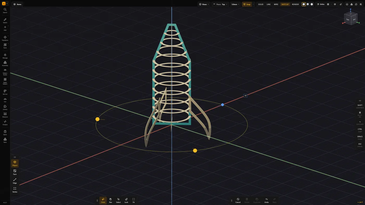
Task: Expand the L workspace menu at top-left
Action: [x=5, y=4]
